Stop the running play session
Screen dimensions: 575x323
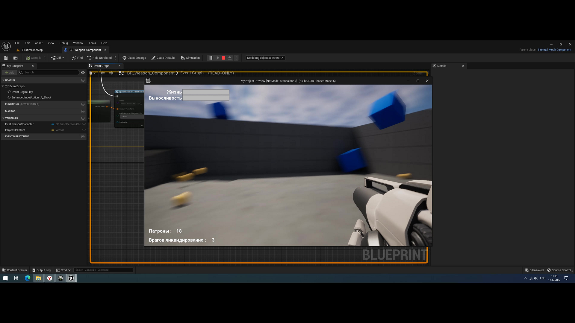point(223,58)
